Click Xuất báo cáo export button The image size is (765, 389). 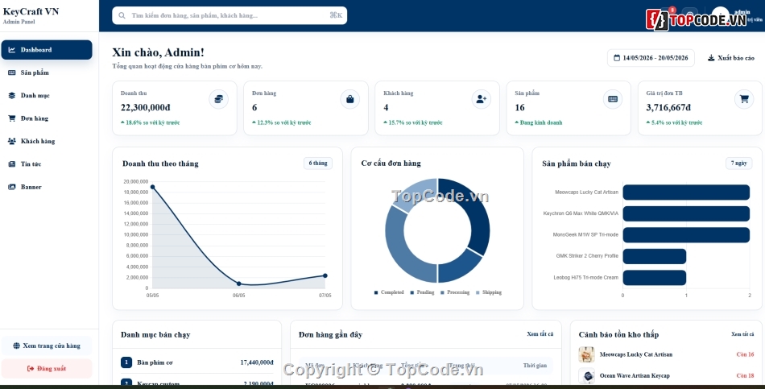click(x=731, y=58)
